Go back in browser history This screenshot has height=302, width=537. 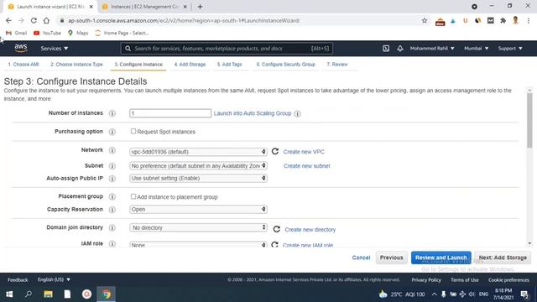pyautogui.click(x=8, y=20)
